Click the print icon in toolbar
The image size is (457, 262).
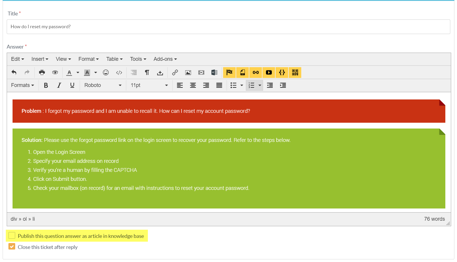pos(42,72)
